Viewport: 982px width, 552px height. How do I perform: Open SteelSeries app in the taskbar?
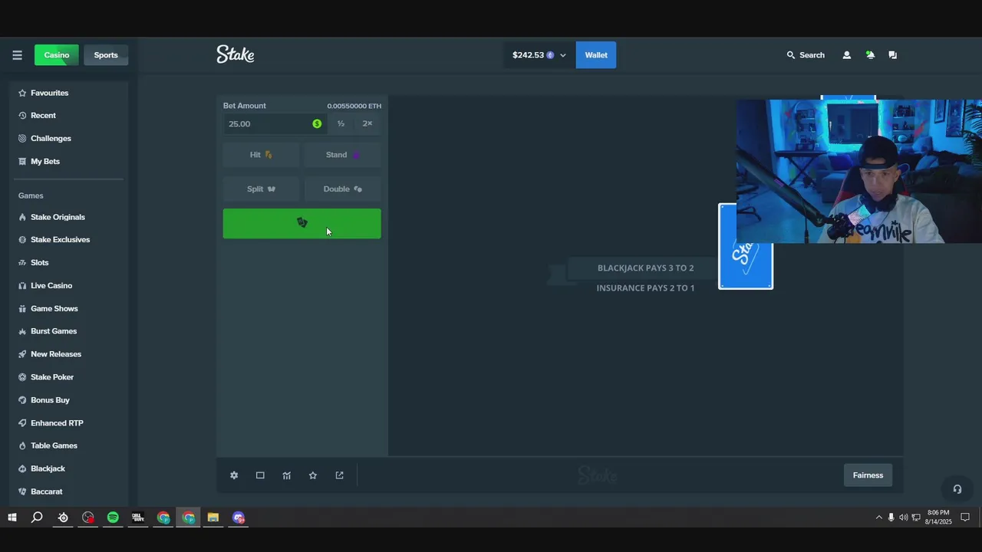pos(63,517)
